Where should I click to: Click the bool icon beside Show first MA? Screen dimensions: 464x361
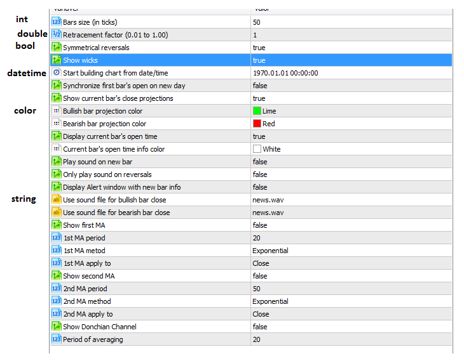coord(56,225)
